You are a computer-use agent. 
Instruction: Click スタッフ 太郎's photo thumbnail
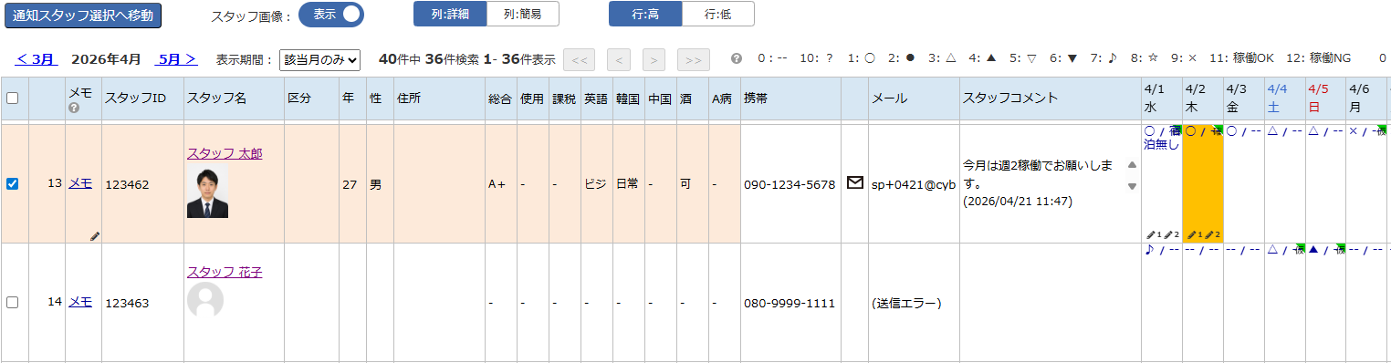(x=207, y=191)
